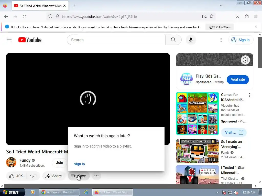
Task: Click the volume muted tray icon
Action: point(236,192)
